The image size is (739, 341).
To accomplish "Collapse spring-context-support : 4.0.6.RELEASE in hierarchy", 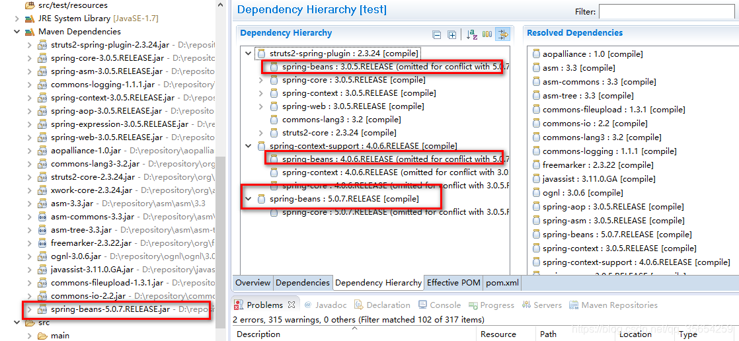I will [249, 146].
